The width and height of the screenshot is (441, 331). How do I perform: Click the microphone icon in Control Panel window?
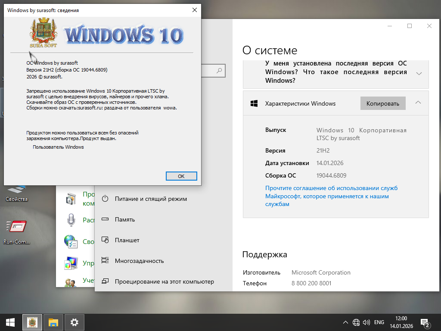pos(71,220)
